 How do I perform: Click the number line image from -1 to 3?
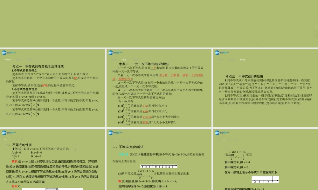pos(265,180)
